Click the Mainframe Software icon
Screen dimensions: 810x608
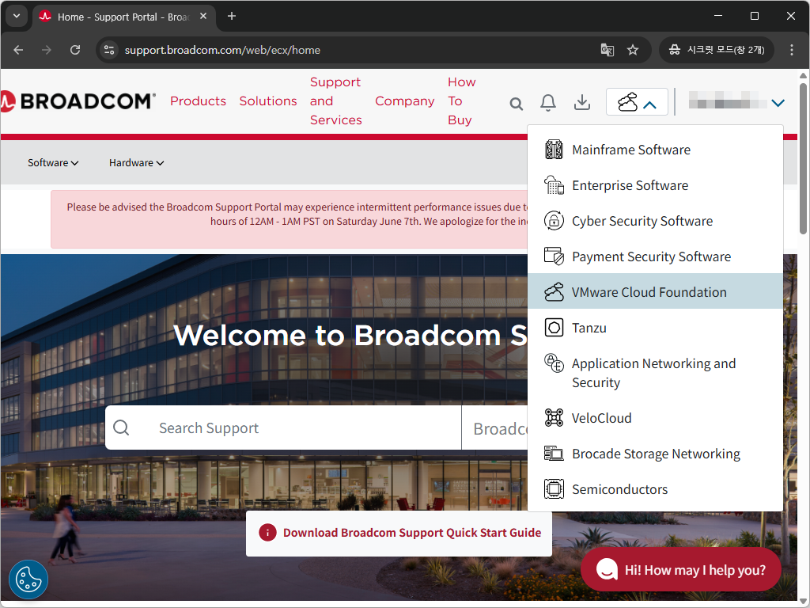[x=554, y=150]
